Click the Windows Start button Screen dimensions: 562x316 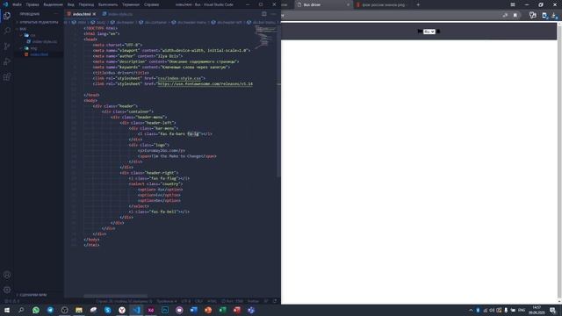pyautogui.click(x=7, y=310)
